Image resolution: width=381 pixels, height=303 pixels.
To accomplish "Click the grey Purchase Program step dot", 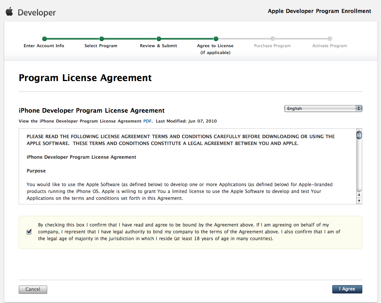I will (x=273, y=39).
